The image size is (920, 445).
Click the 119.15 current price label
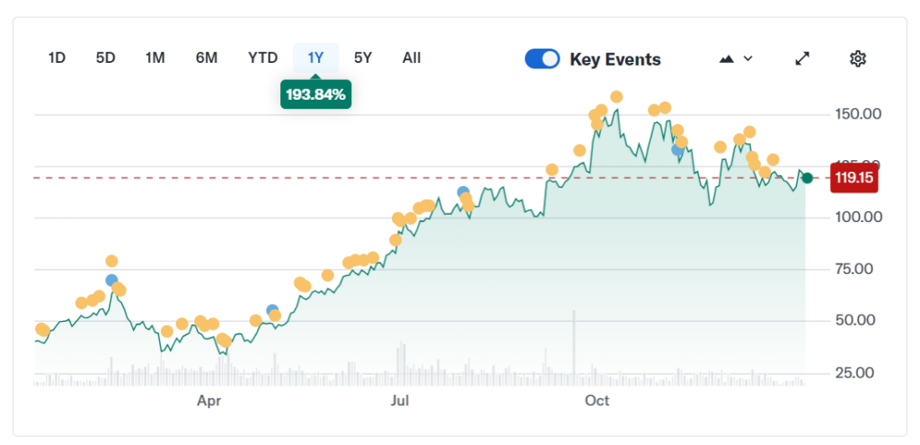(x=854, y=178)
